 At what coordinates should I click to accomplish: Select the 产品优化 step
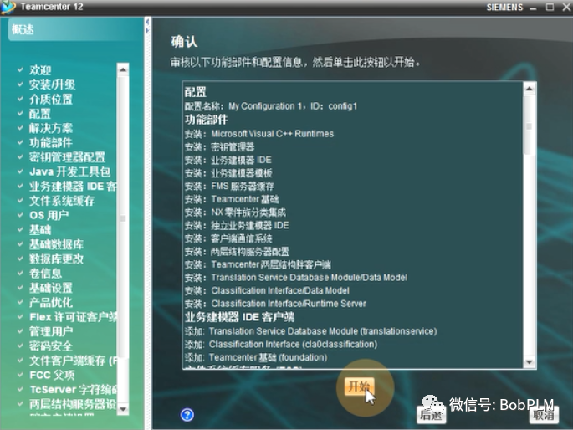point(51,303)
